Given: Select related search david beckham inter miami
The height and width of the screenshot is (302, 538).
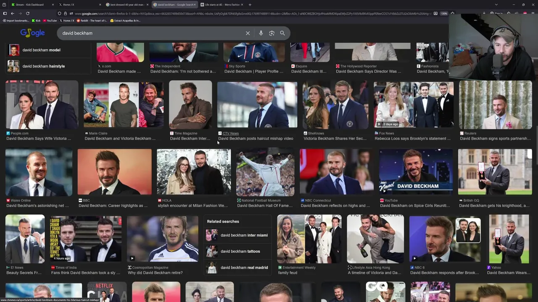Looking at the screenshot, I should pos(237,235).
